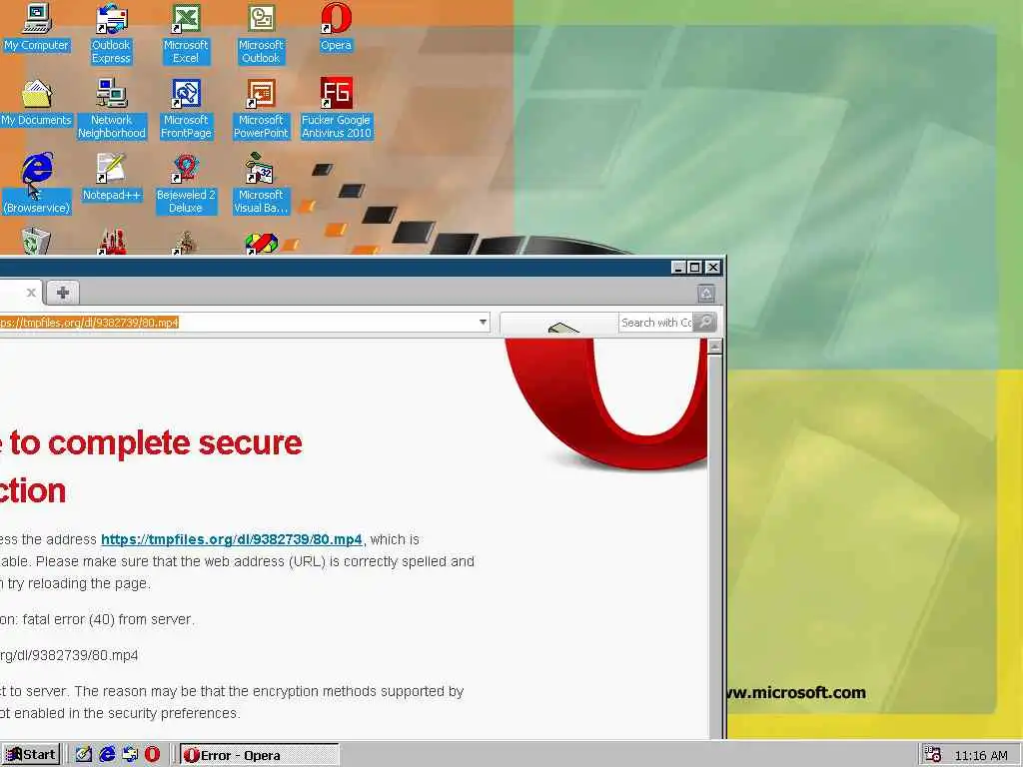Launch the first quick launch pencil icon
Screen dimensions: 1023x767
[x=84, y=755]
